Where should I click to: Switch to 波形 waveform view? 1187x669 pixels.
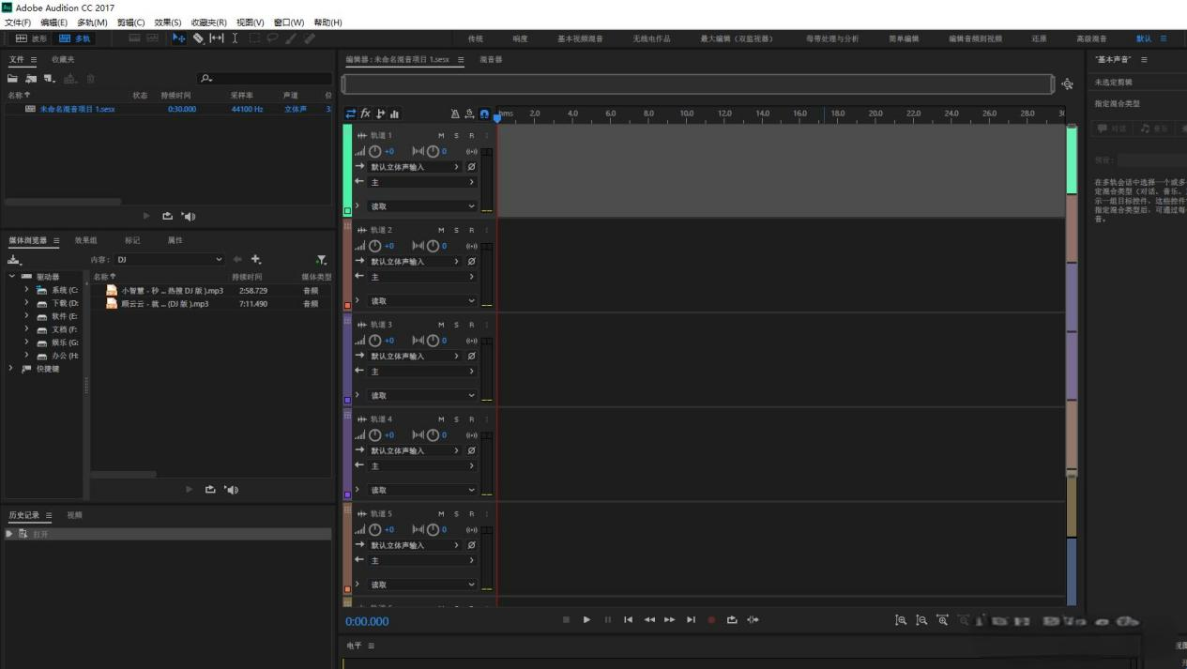[31, 38]
